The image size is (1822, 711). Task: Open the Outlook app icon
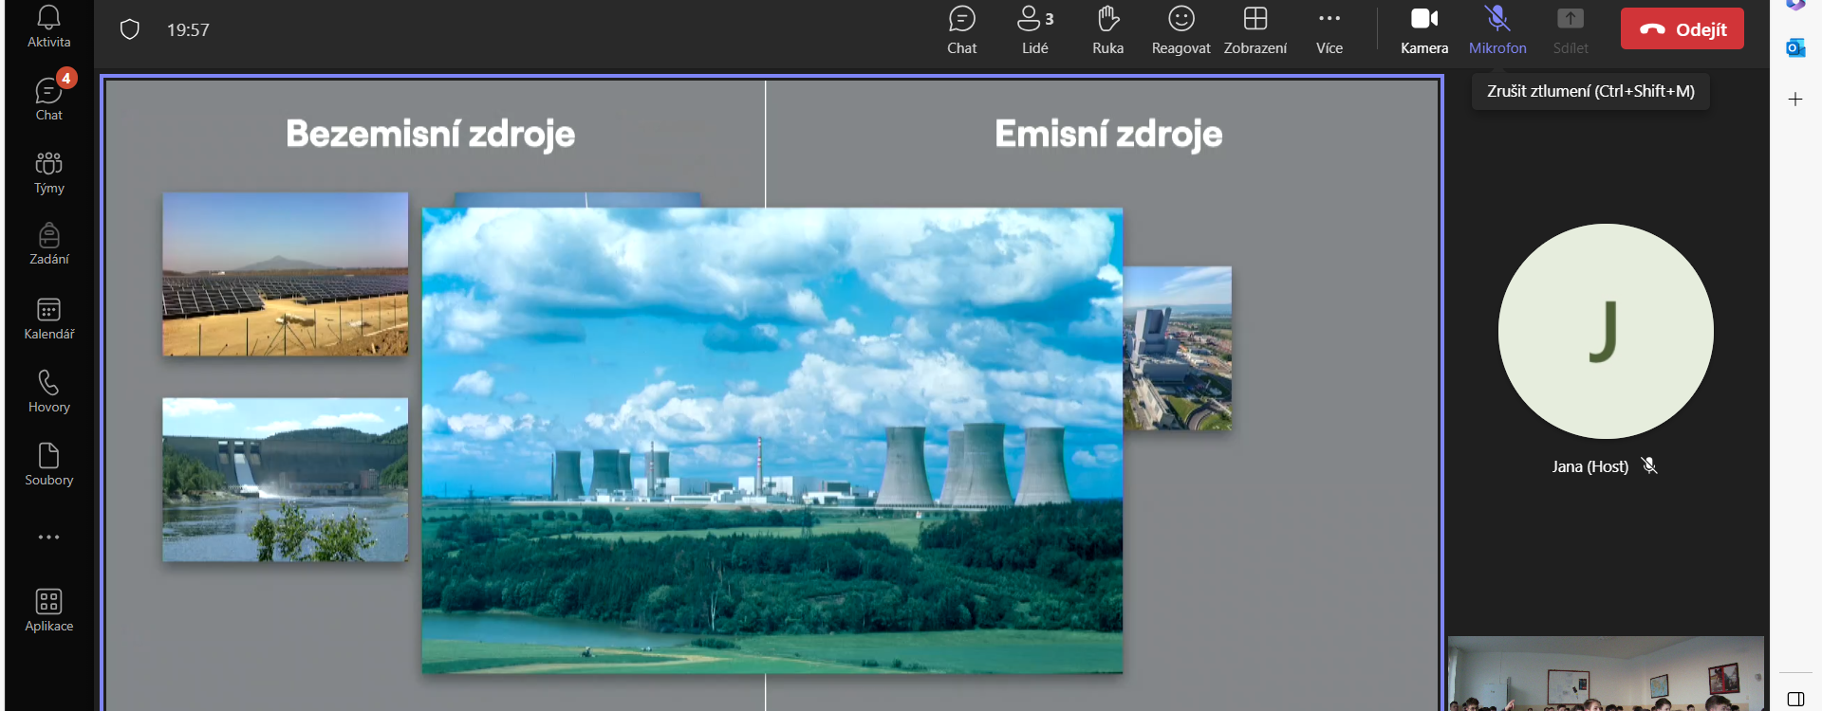(1795, 48)
